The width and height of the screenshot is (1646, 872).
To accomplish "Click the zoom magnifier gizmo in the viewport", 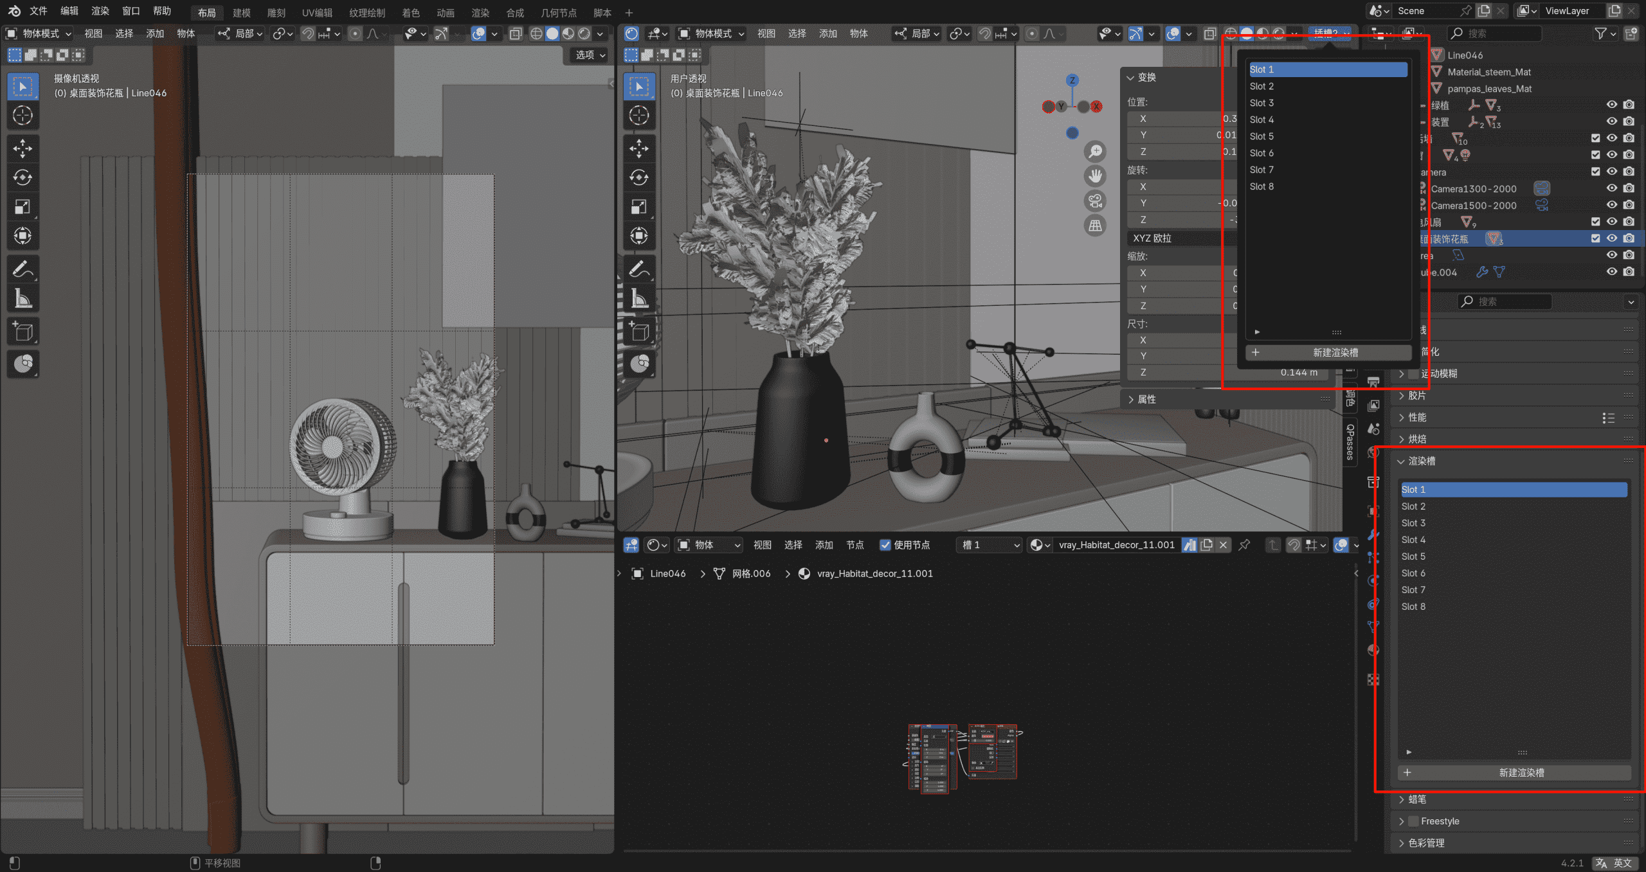I will [x=1095, y=152].
